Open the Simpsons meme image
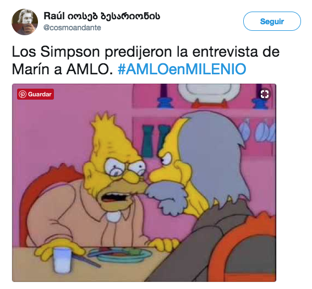The height and width of the screenshot is (289, 312). pos(144,183)
